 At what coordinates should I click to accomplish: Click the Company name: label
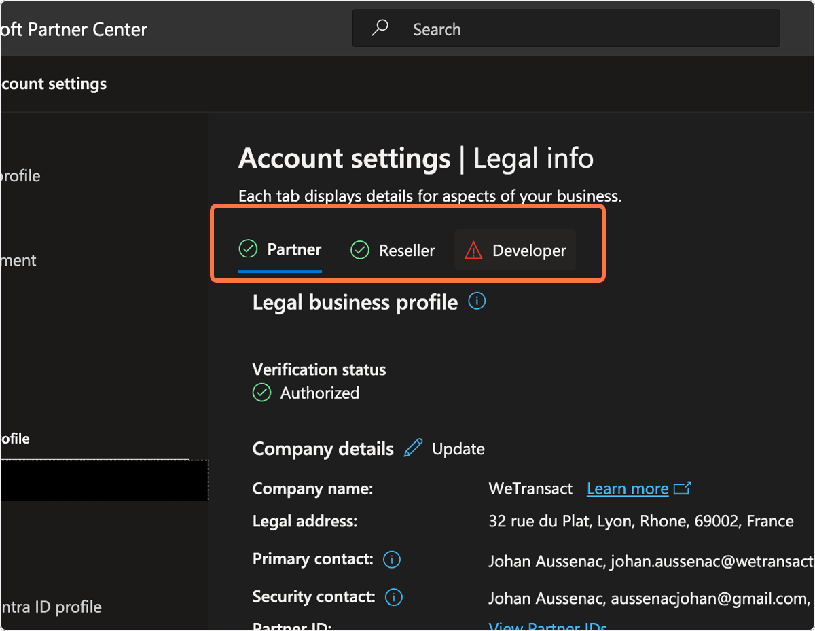(x=313, y=488)
